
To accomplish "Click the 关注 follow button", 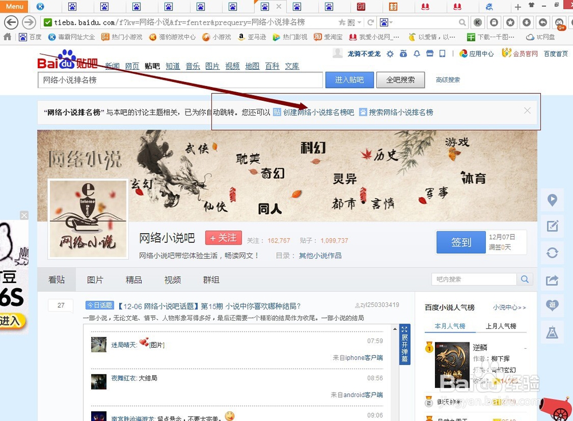I will tap(223, 238).
